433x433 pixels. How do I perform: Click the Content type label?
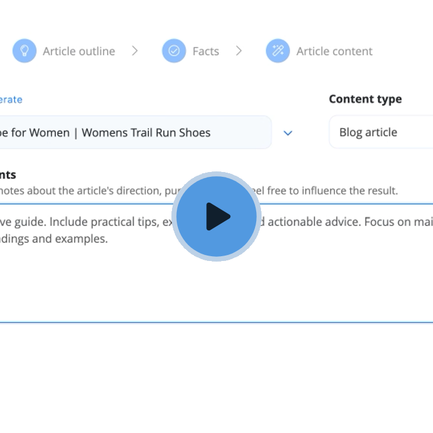pyautogui.click(x=365, y=99)
